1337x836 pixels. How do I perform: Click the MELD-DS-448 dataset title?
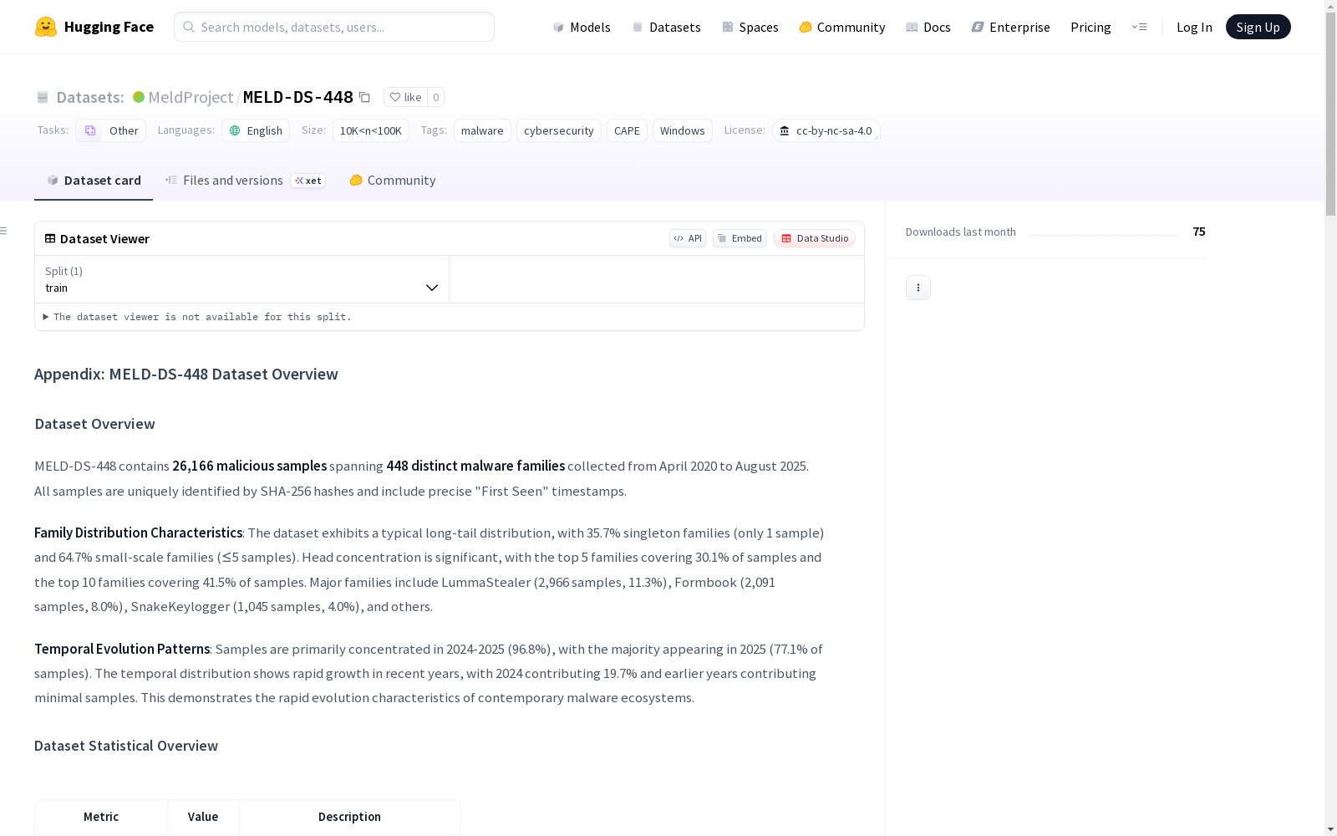[x=297, y=97]
